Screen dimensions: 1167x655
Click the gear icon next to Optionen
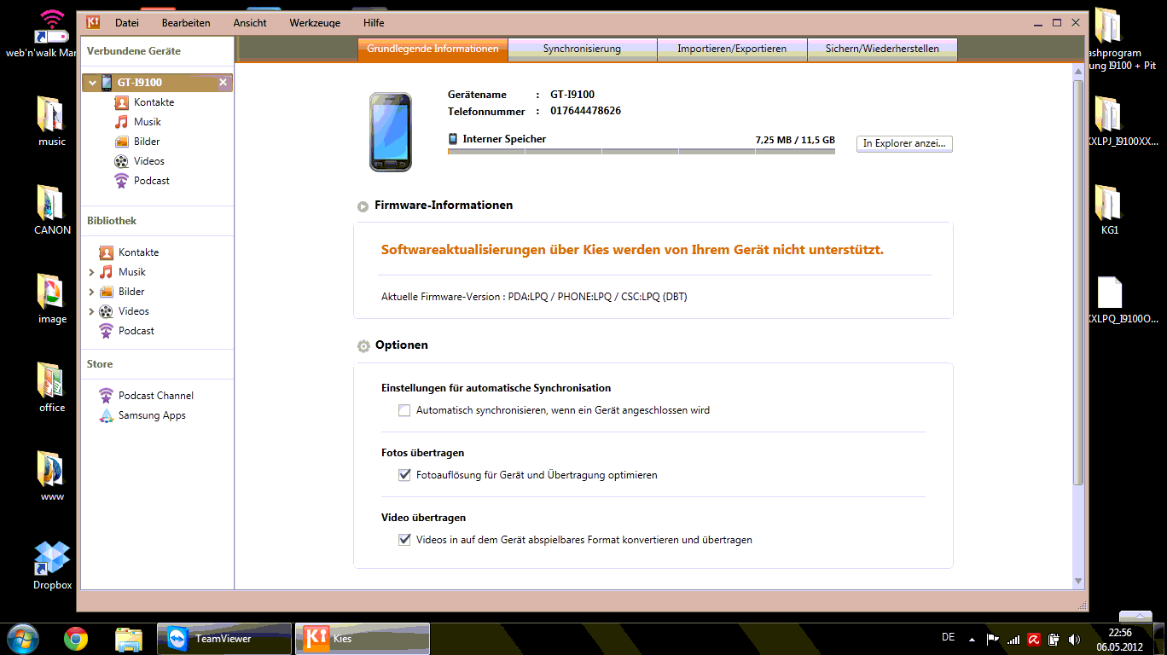pos(363,345)
